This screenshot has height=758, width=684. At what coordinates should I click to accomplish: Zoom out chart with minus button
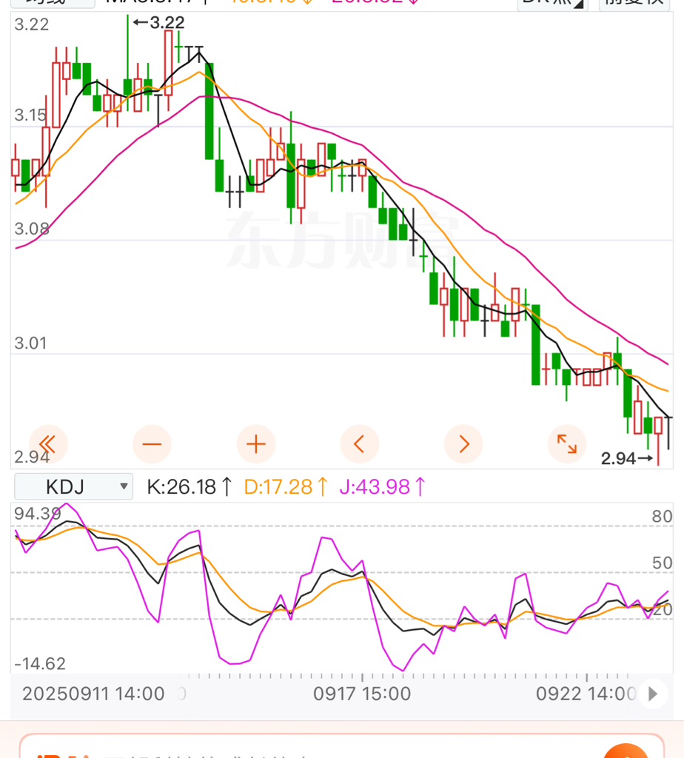[x=152, y=444]
